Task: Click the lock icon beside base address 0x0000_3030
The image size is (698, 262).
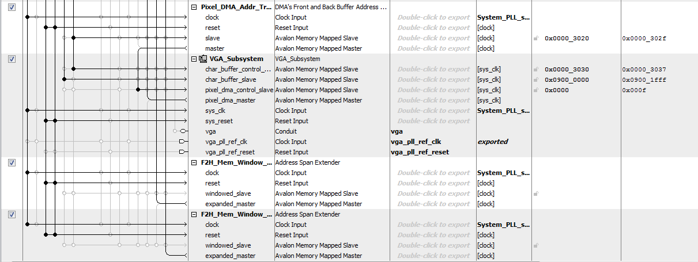Action: point(536,70)
